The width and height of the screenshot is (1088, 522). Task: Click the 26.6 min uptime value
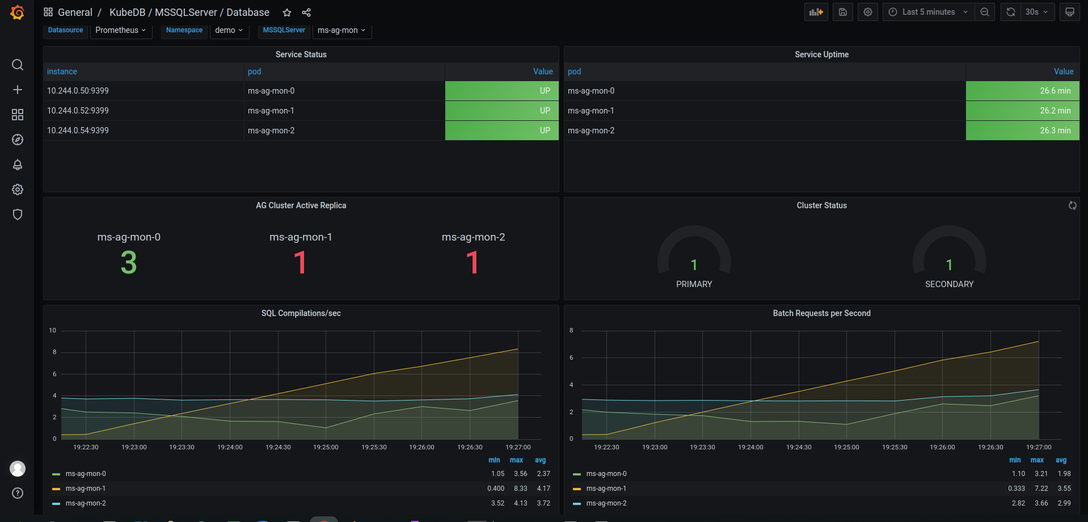pyautogui.click(x=1022, y=91)
